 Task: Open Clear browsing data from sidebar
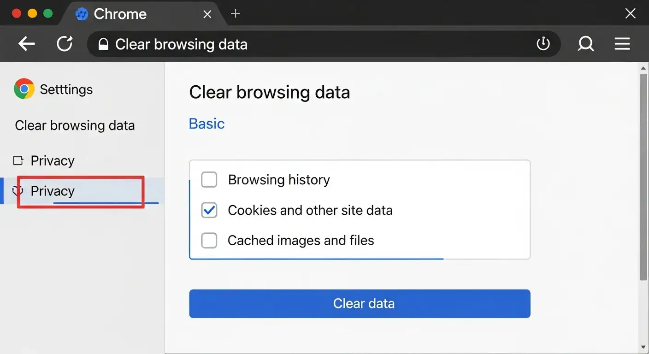pyautogui.click(x=75, y=125)
